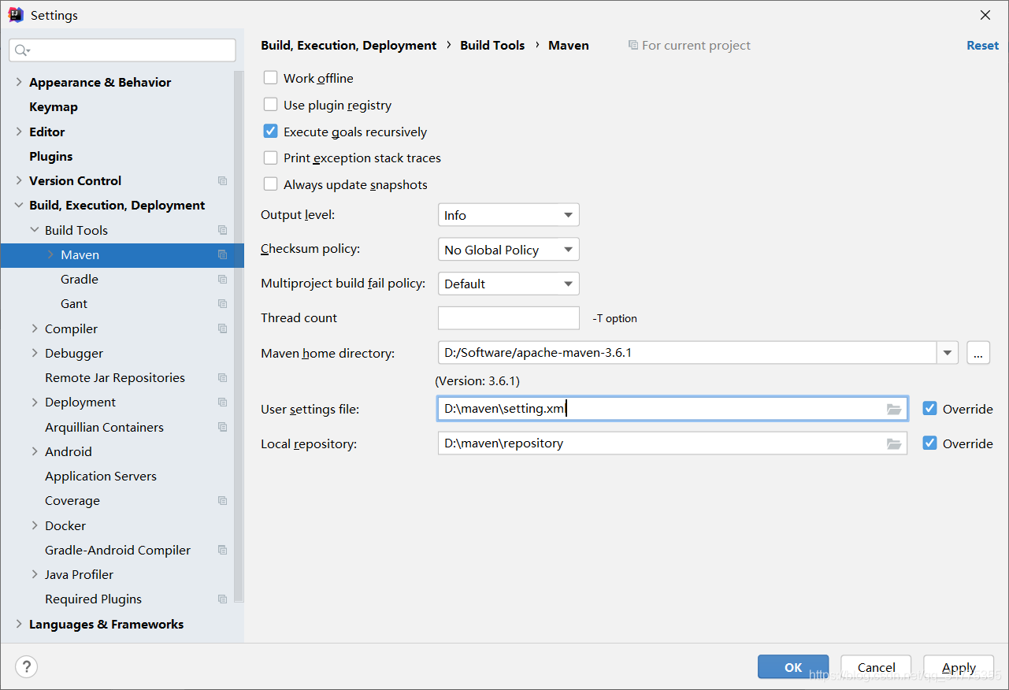The width and height of the screenshot is (1009, 690).
Task: Click the help question mark icon
Action: tap(26, 667)
